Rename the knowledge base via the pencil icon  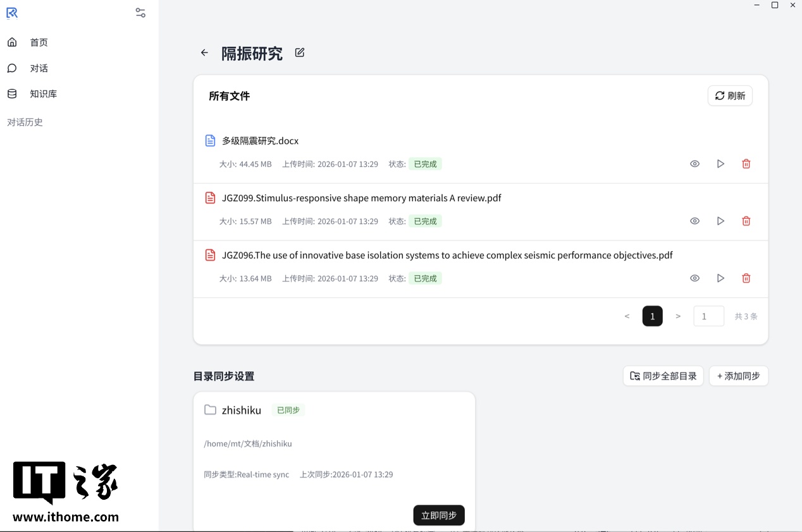299,53
